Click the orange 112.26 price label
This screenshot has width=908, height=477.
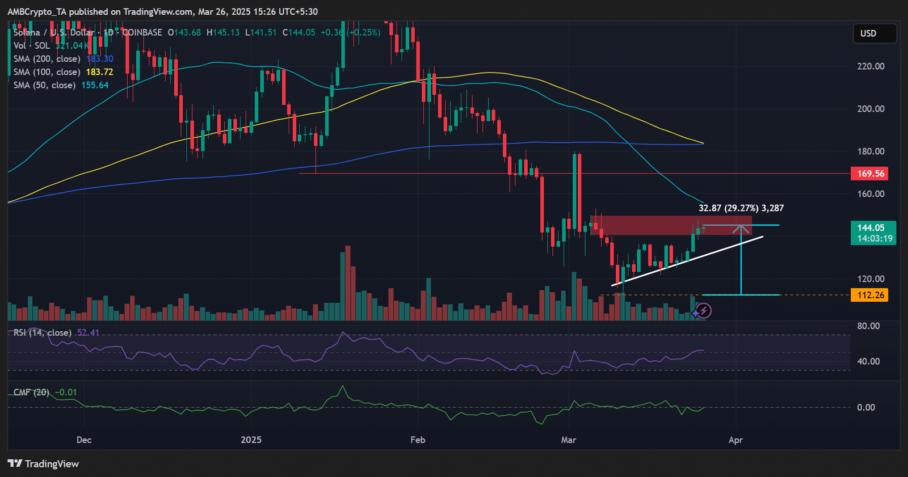tap(869, 295)
